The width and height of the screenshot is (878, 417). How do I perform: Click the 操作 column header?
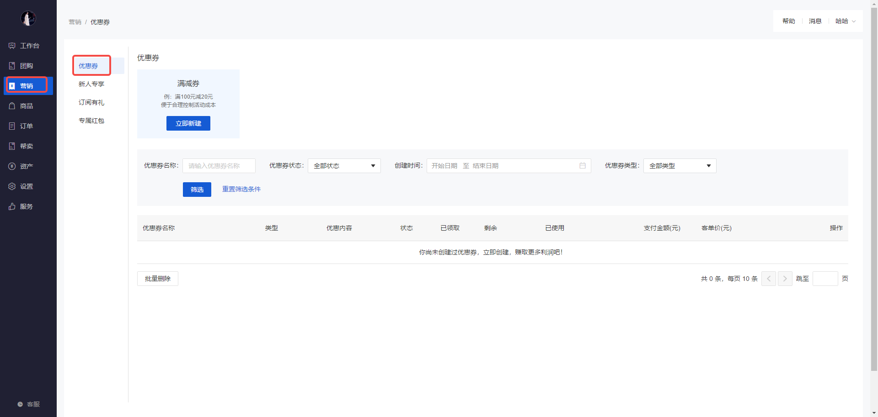836,228
